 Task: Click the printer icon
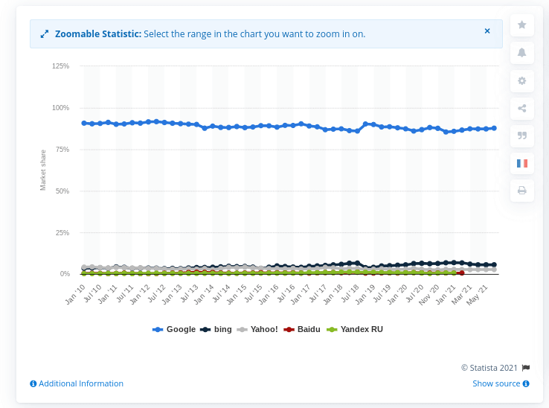tap(521, 191)
